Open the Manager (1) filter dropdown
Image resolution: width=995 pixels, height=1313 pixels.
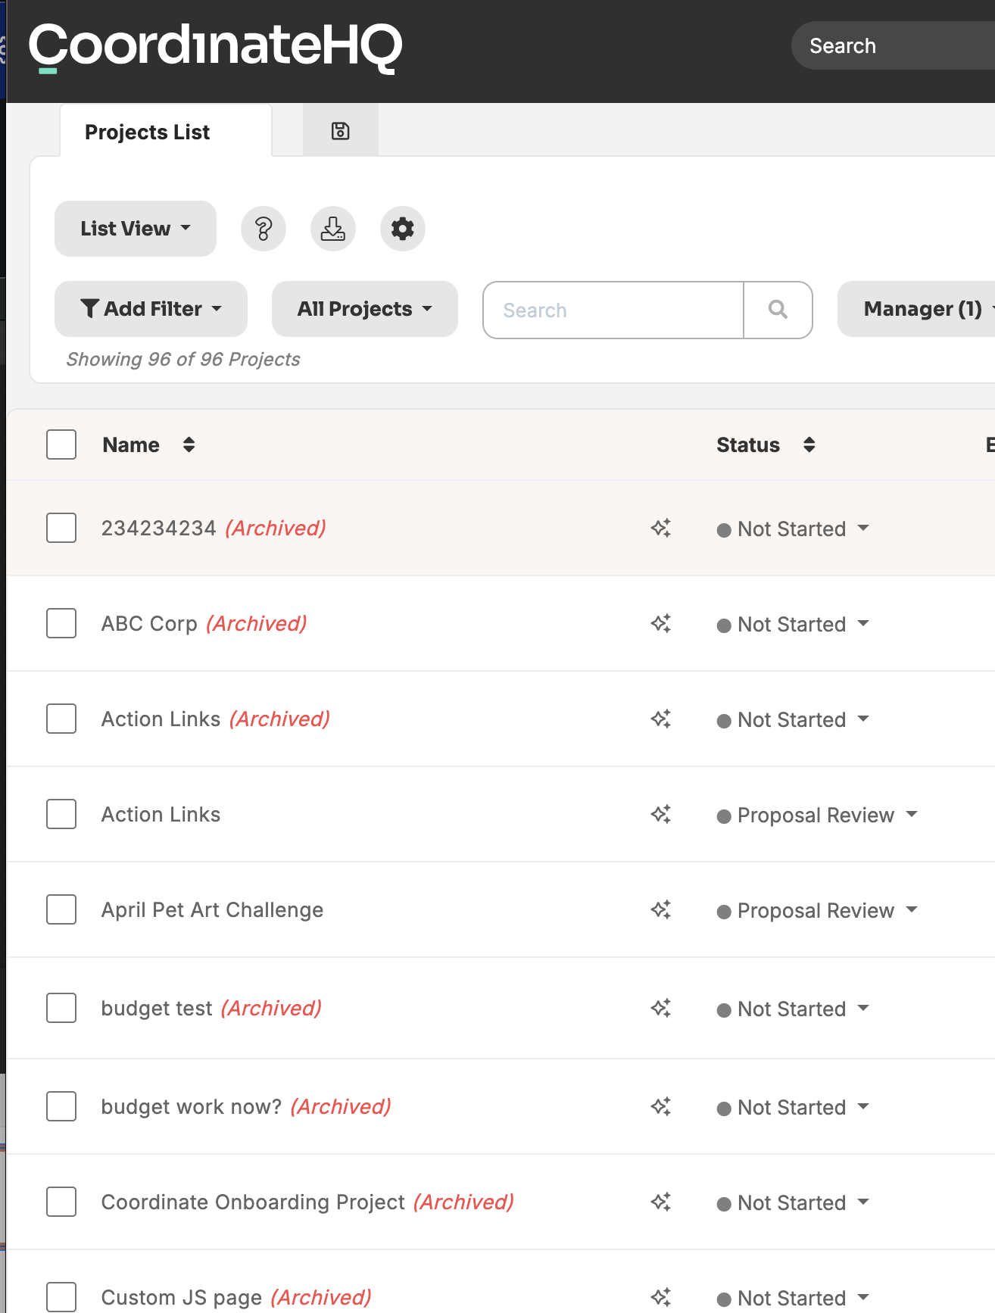point(916,309)
